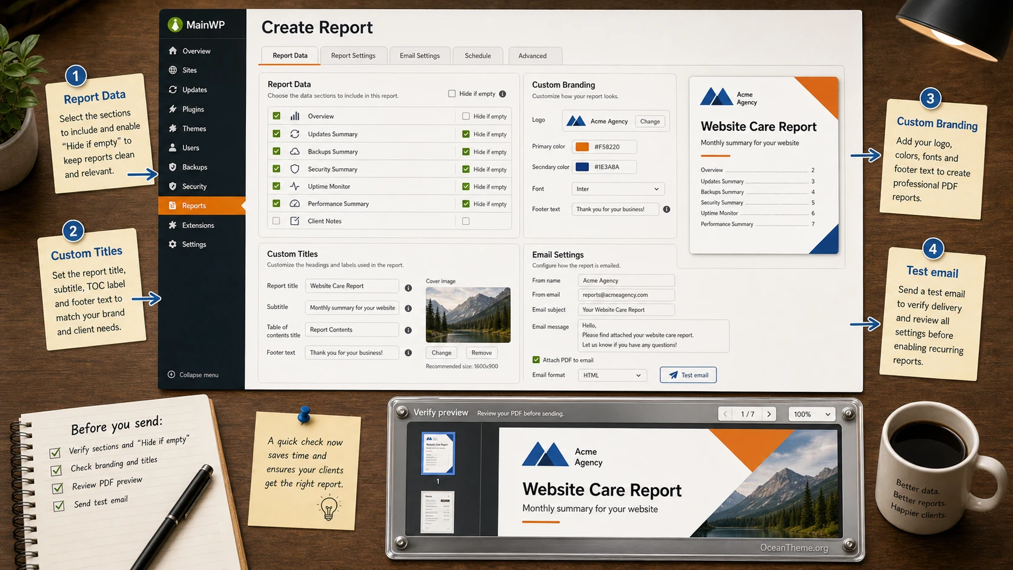Go to previous page in PDF preview
1013x570 pixels.
[725, 414]
